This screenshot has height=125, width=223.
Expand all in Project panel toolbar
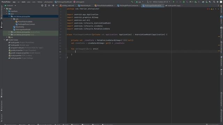coord(46,6)
